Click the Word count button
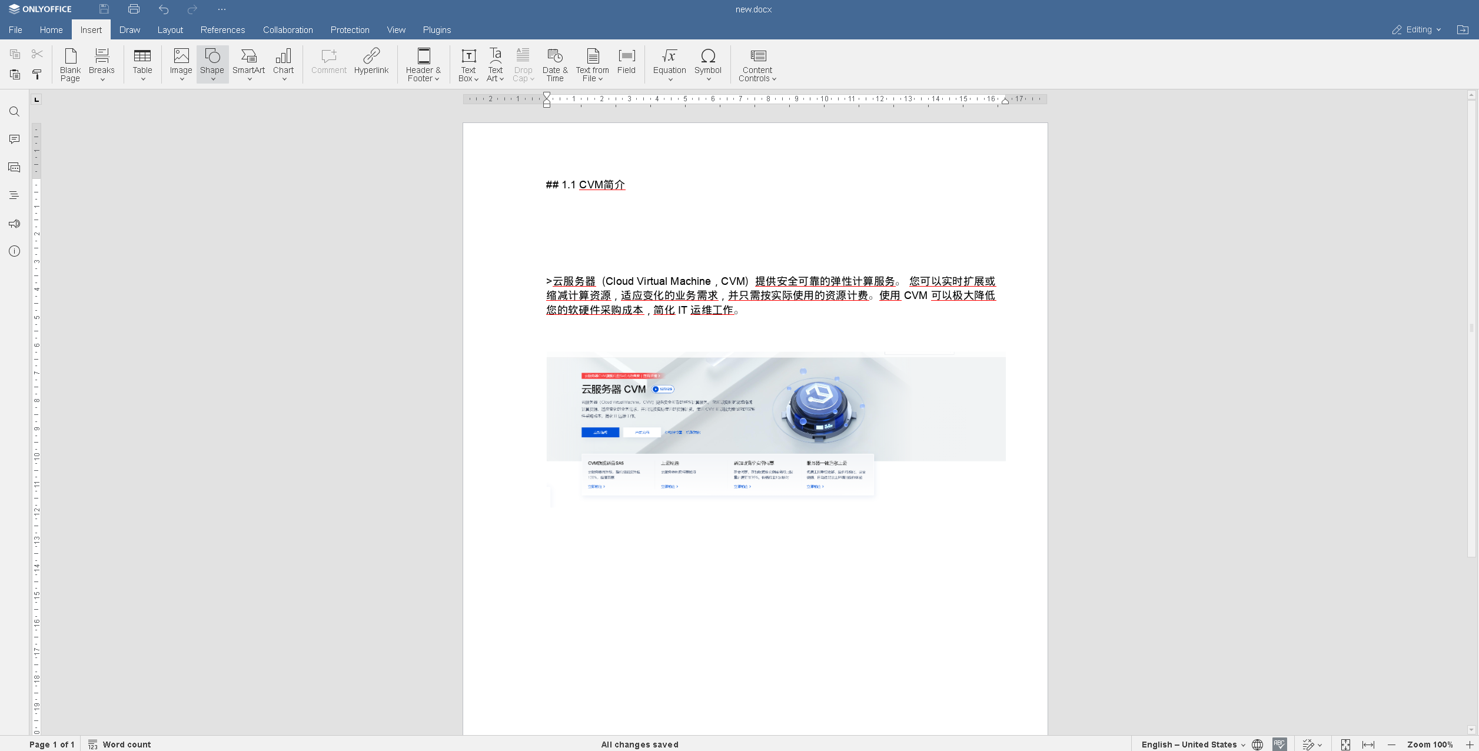Screen dimensions: 1479x751 (119, 745)
